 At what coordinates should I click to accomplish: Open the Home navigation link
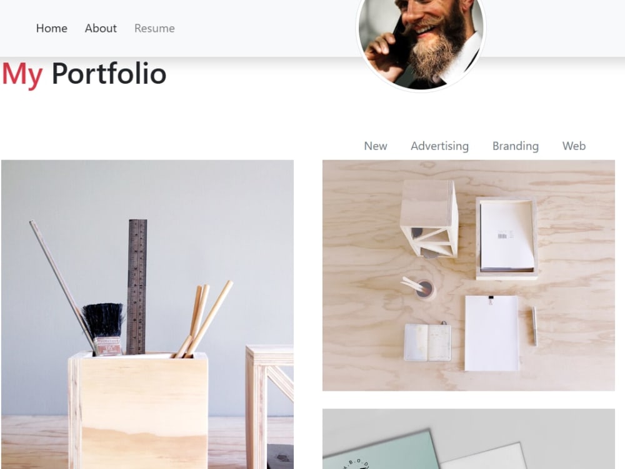pyautogui.click(x=51, y=28)
